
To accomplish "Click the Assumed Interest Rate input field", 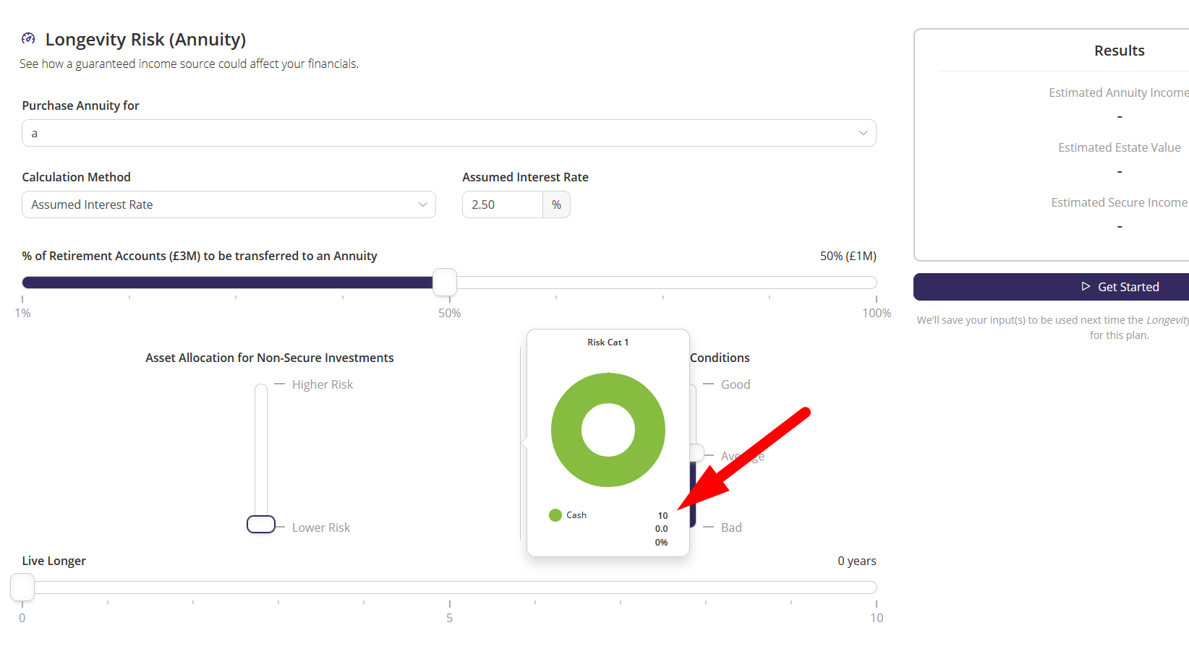I will pyautogui.click(x=503, y=204).
